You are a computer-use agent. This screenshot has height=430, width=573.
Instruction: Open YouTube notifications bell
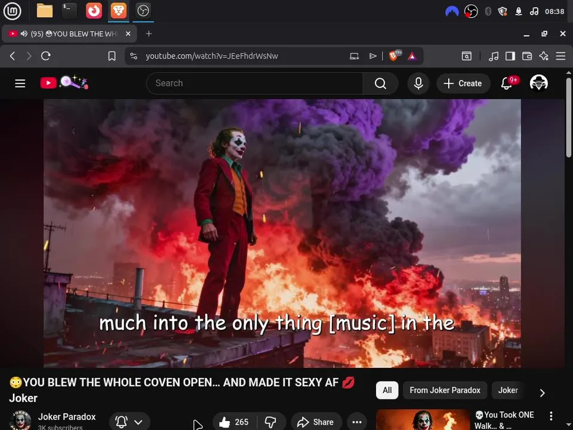click(x=507, y=84)
